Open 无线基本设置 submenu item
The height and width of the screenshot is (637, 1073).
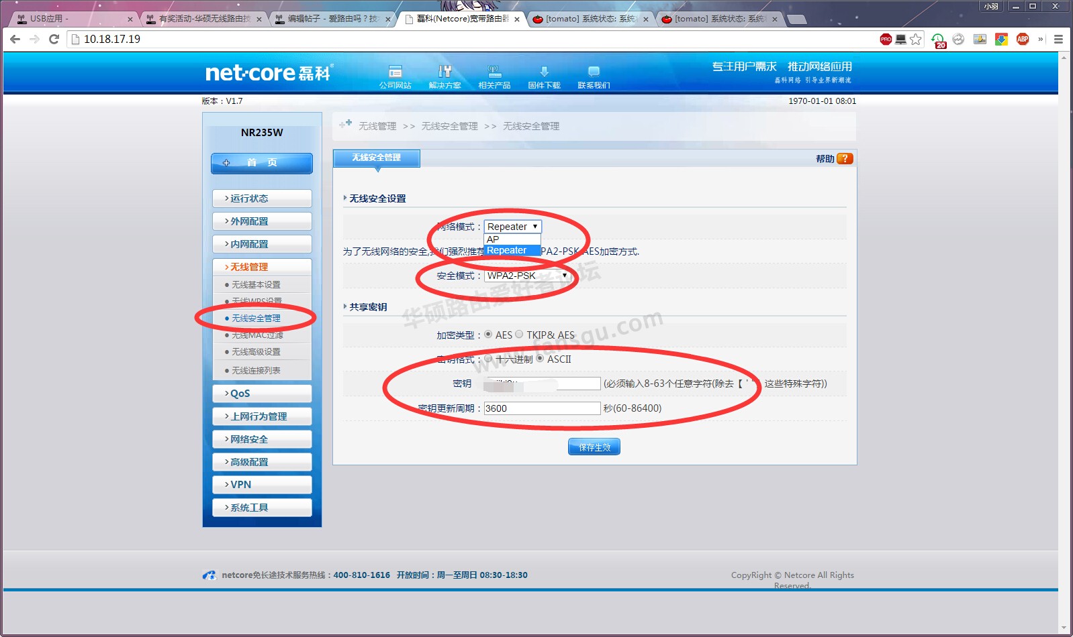tap(256, 285)
